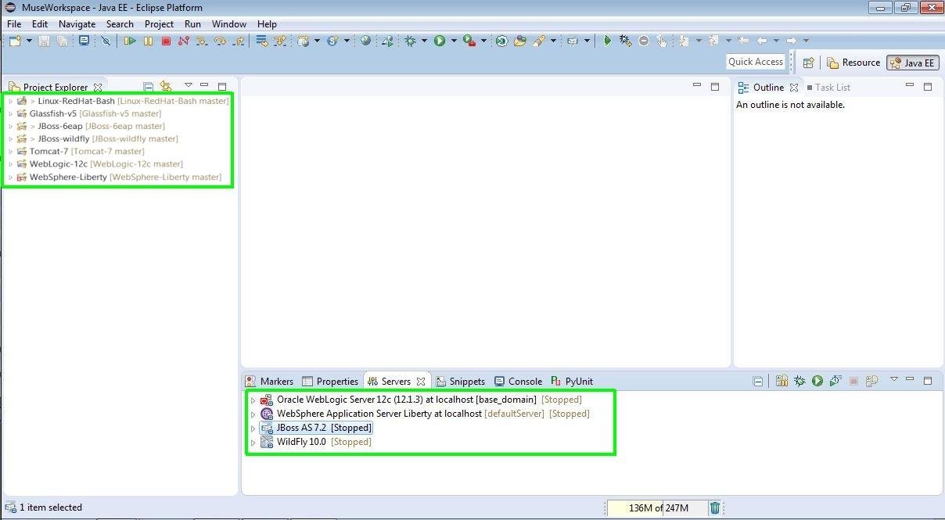Select the WebLogic-12c project
This screenshot has height=520, width=945.
point(100,164)
